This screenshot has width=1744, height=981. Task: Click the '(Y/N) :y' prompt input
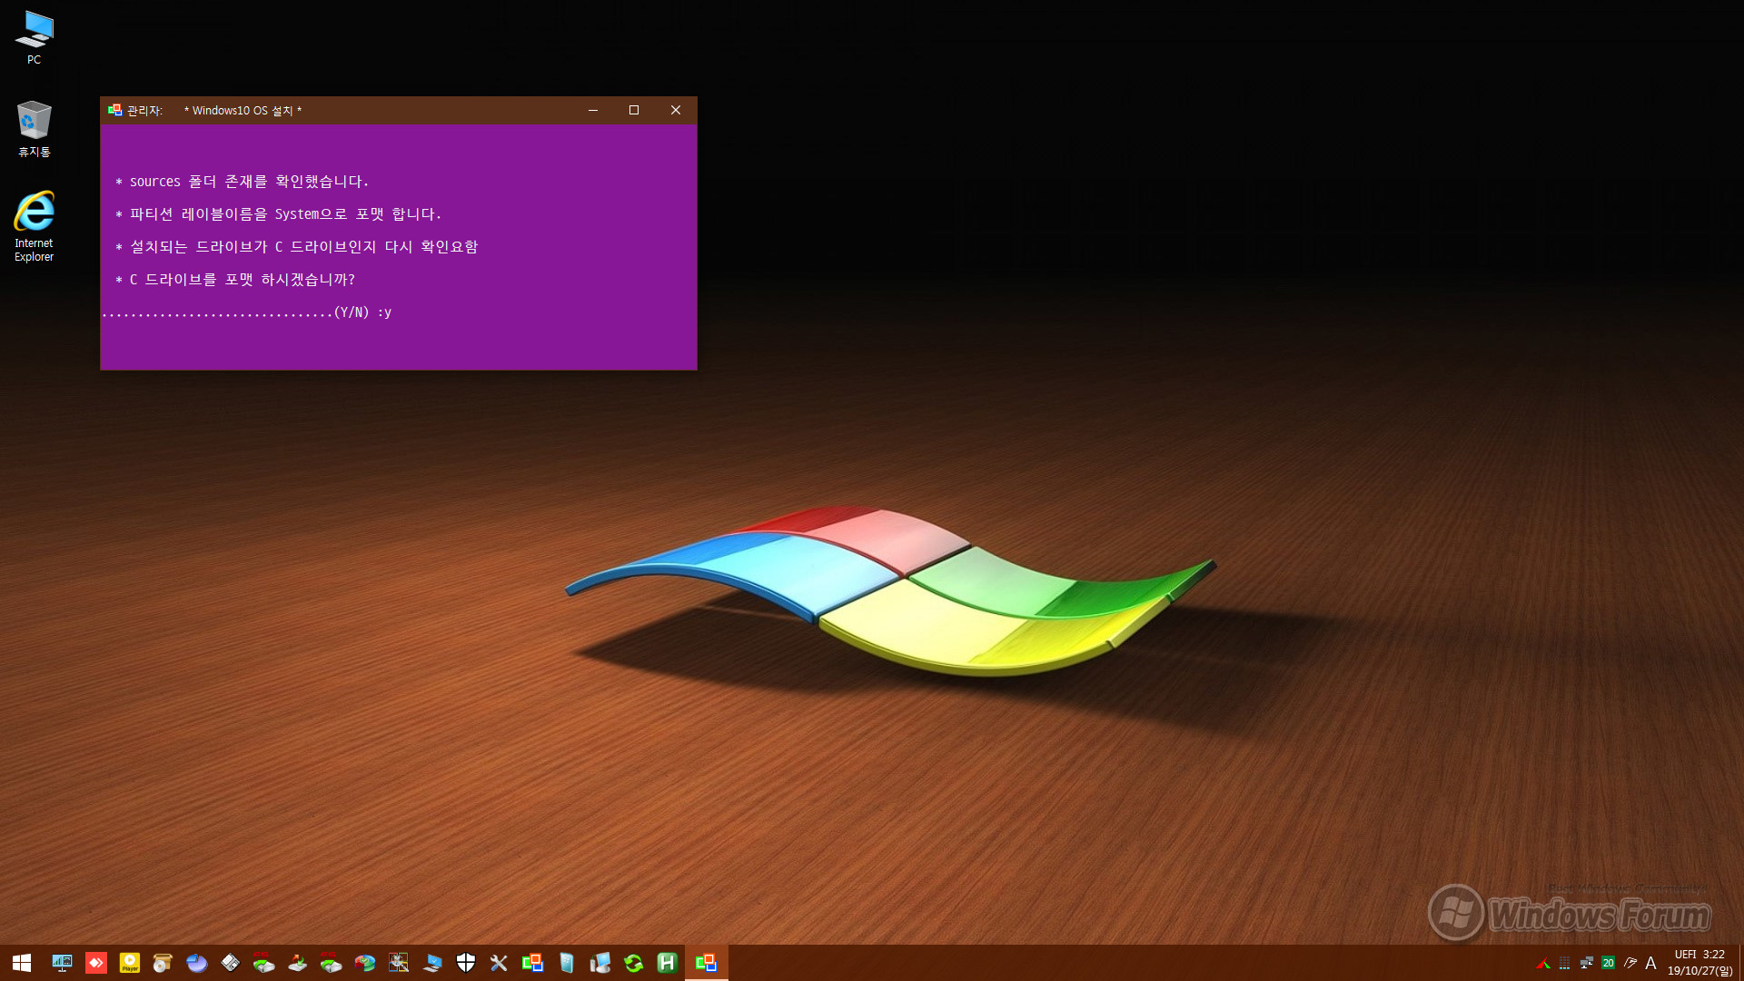(362, 312)
